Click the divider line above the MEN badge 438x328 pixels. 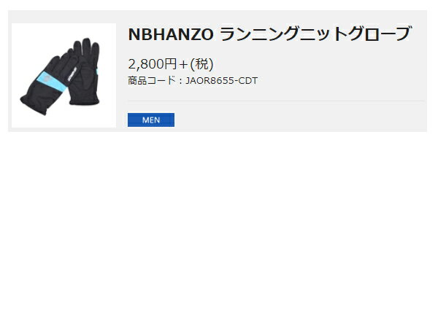point(276,101)
